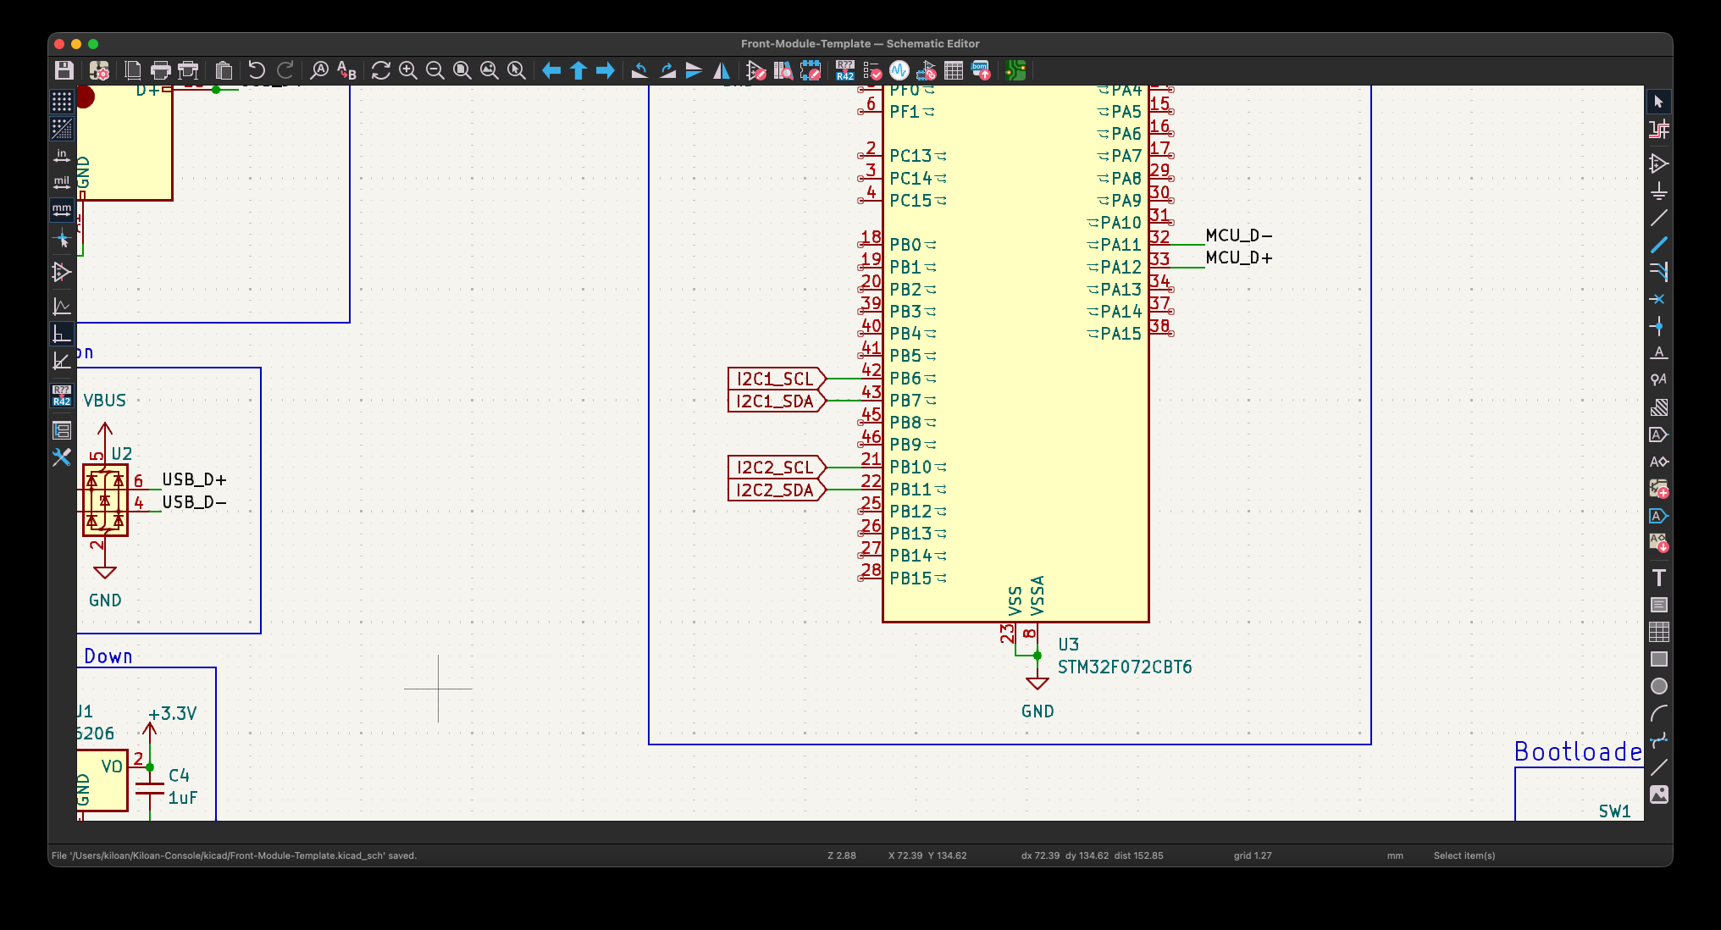This screenshot has height=930, width=1721.
Task: Select the Add text tool
Action: 1658,578
